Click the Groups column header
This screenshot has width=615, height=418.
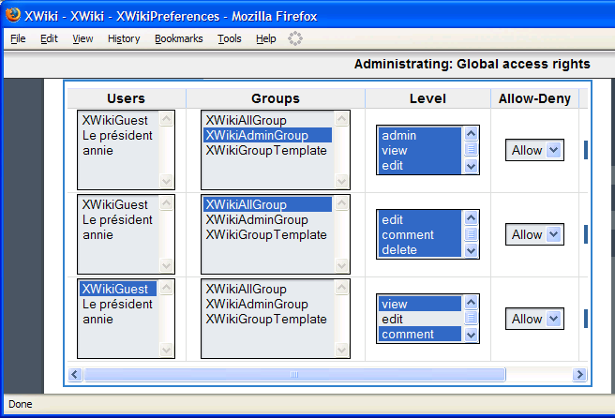[276, 98]
